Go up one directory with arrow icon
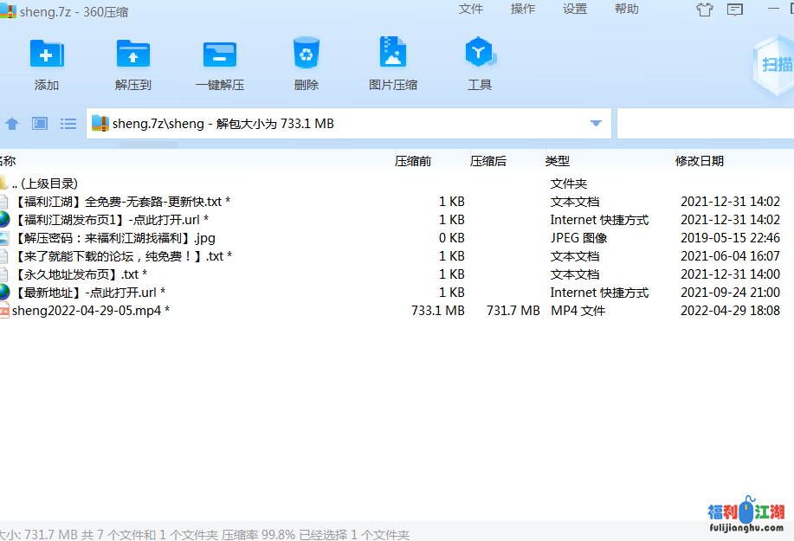This screenshot has height=541, width=794. pos(12,124)
